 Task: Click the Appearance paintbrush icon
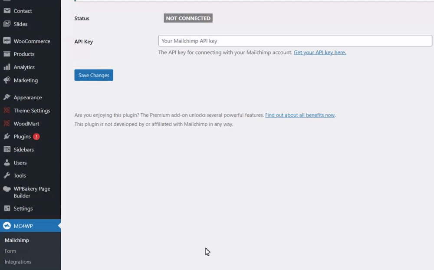pyautogui.click(x=7, y=97)
